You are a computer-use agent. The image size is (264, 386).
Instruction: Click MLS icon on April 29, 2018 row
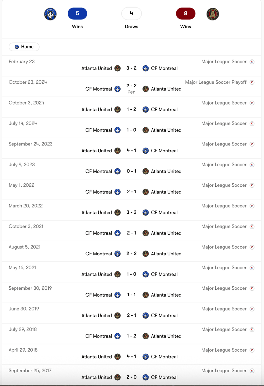[x=252, y=350]
